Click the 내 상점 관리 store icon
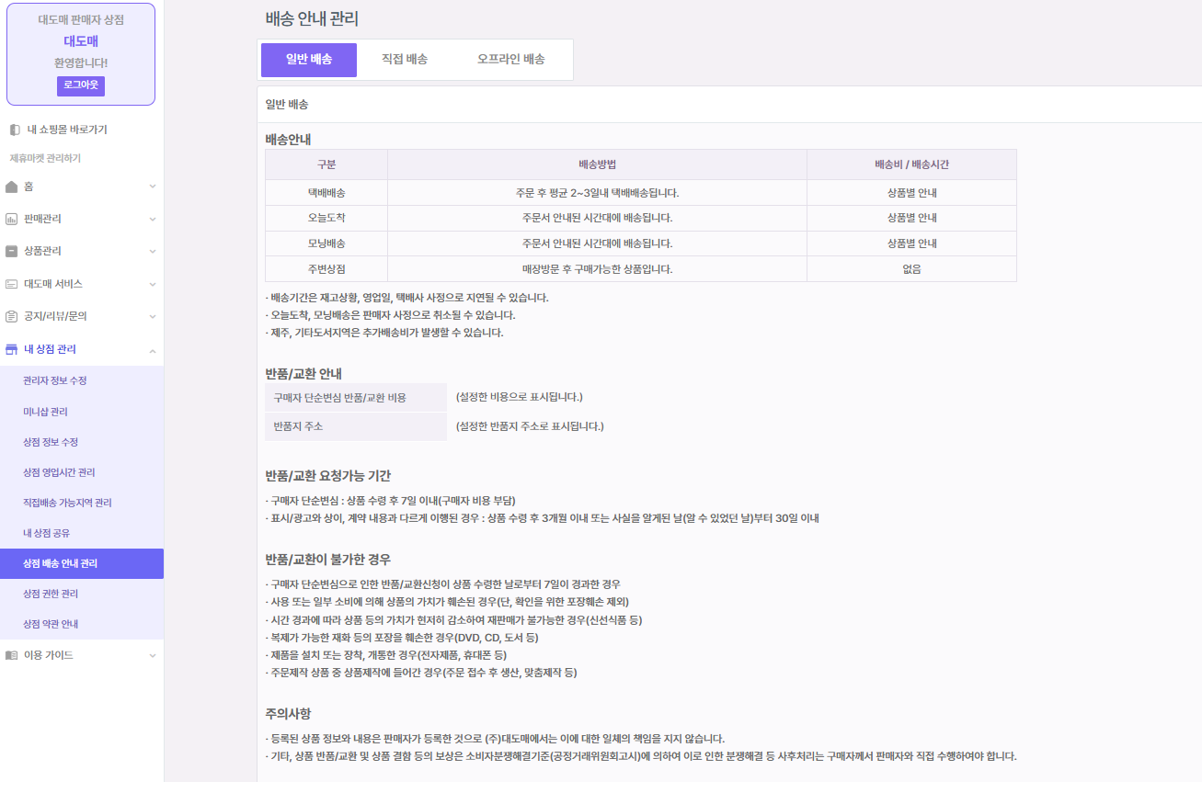Image resolution: width=1202 pixels, height=793 pixels. point(12,349)
